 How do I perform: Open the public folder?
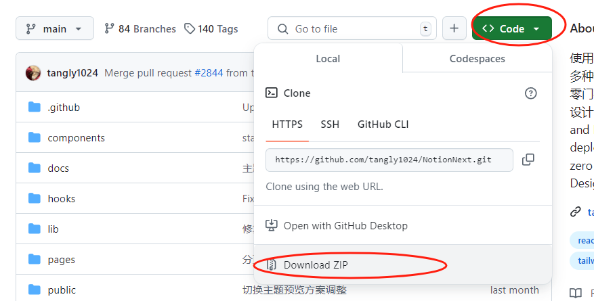(62, 290)
